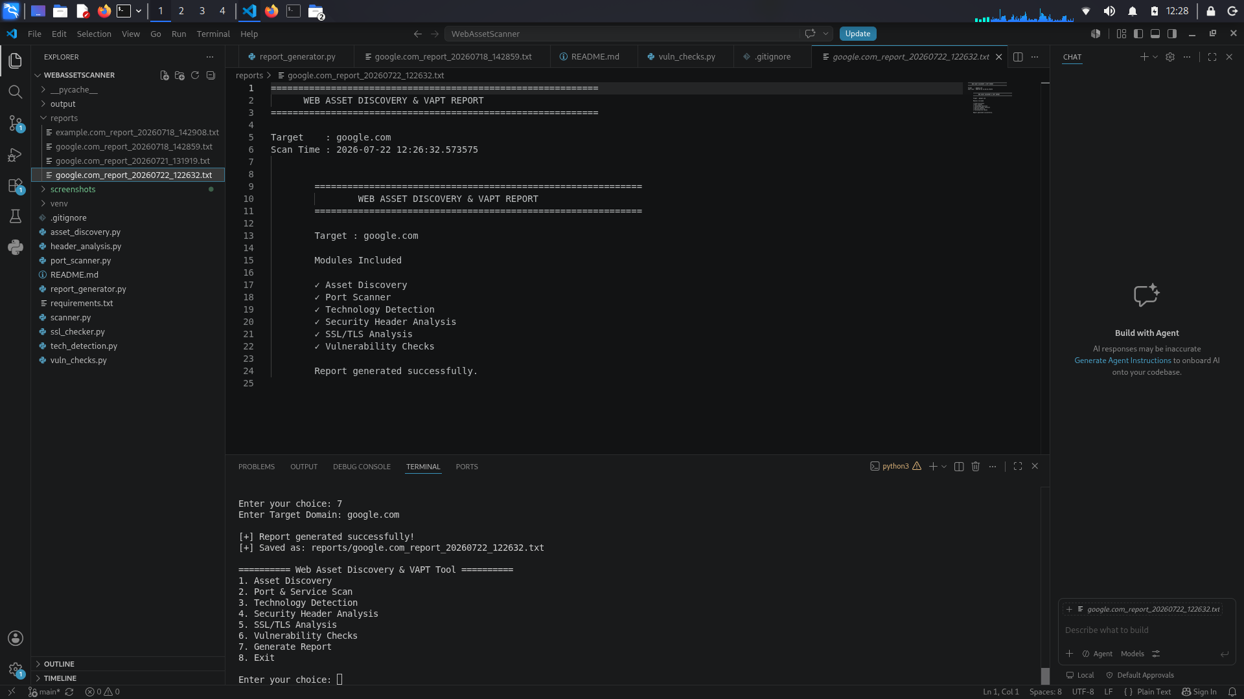Customize editor layout
The height and width of the screenshot is (699, 1244).
pyautogui.click(x=1122, y=34)
